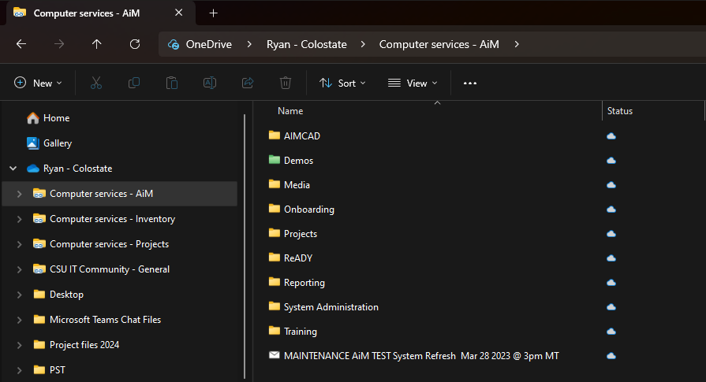Select MAINTENANCE AiM TEST System Refresh file

421,355
